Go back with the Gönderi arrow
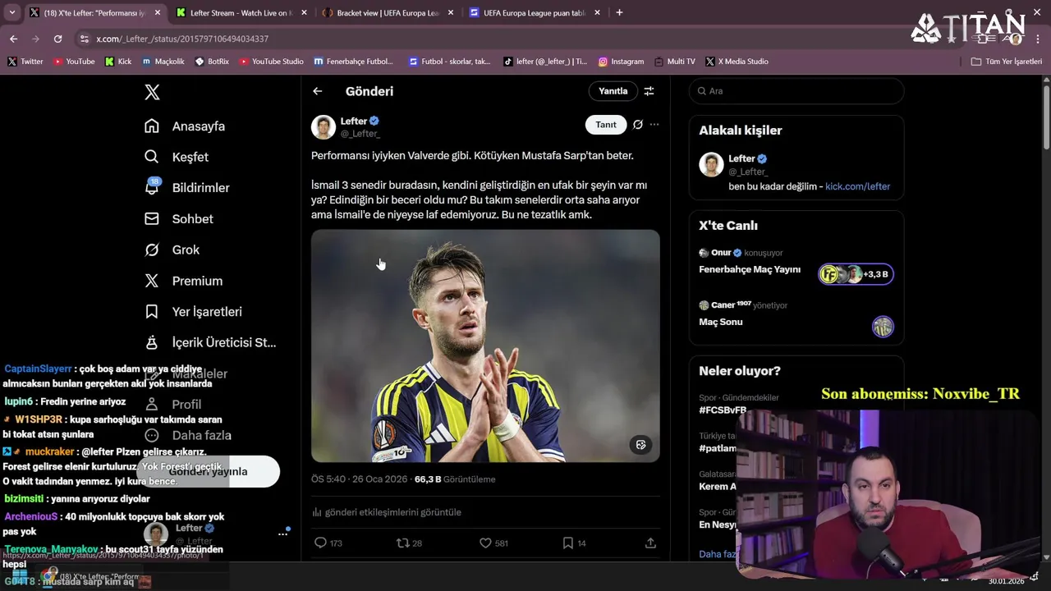 318,91
